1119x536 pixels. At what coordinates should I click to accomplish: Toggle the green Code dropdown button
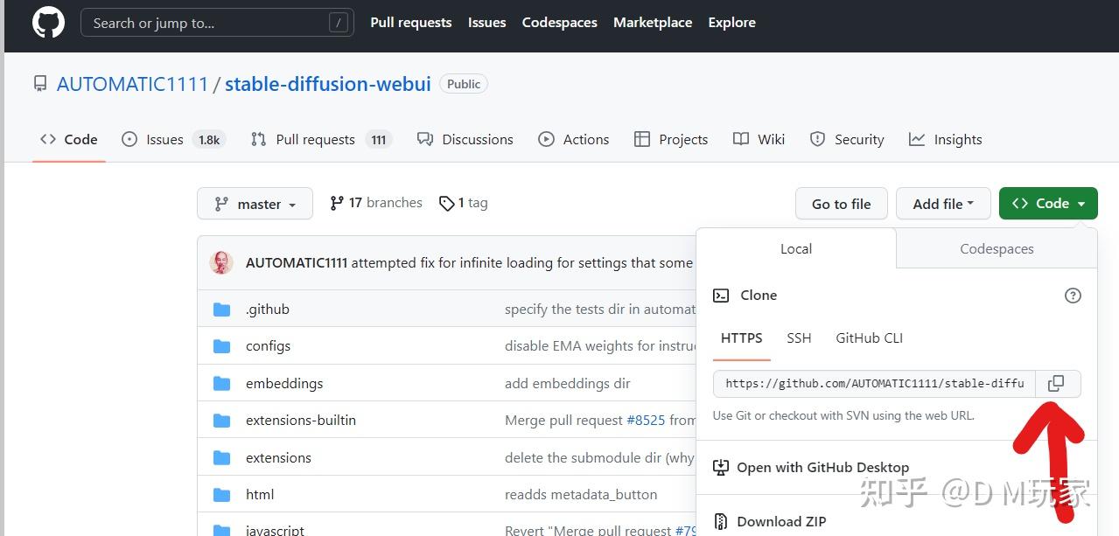click(x=1047, y=204)
